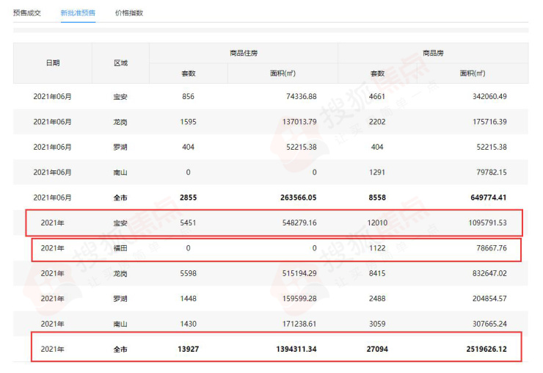Click the value 3059 in 南山 row

378,324
